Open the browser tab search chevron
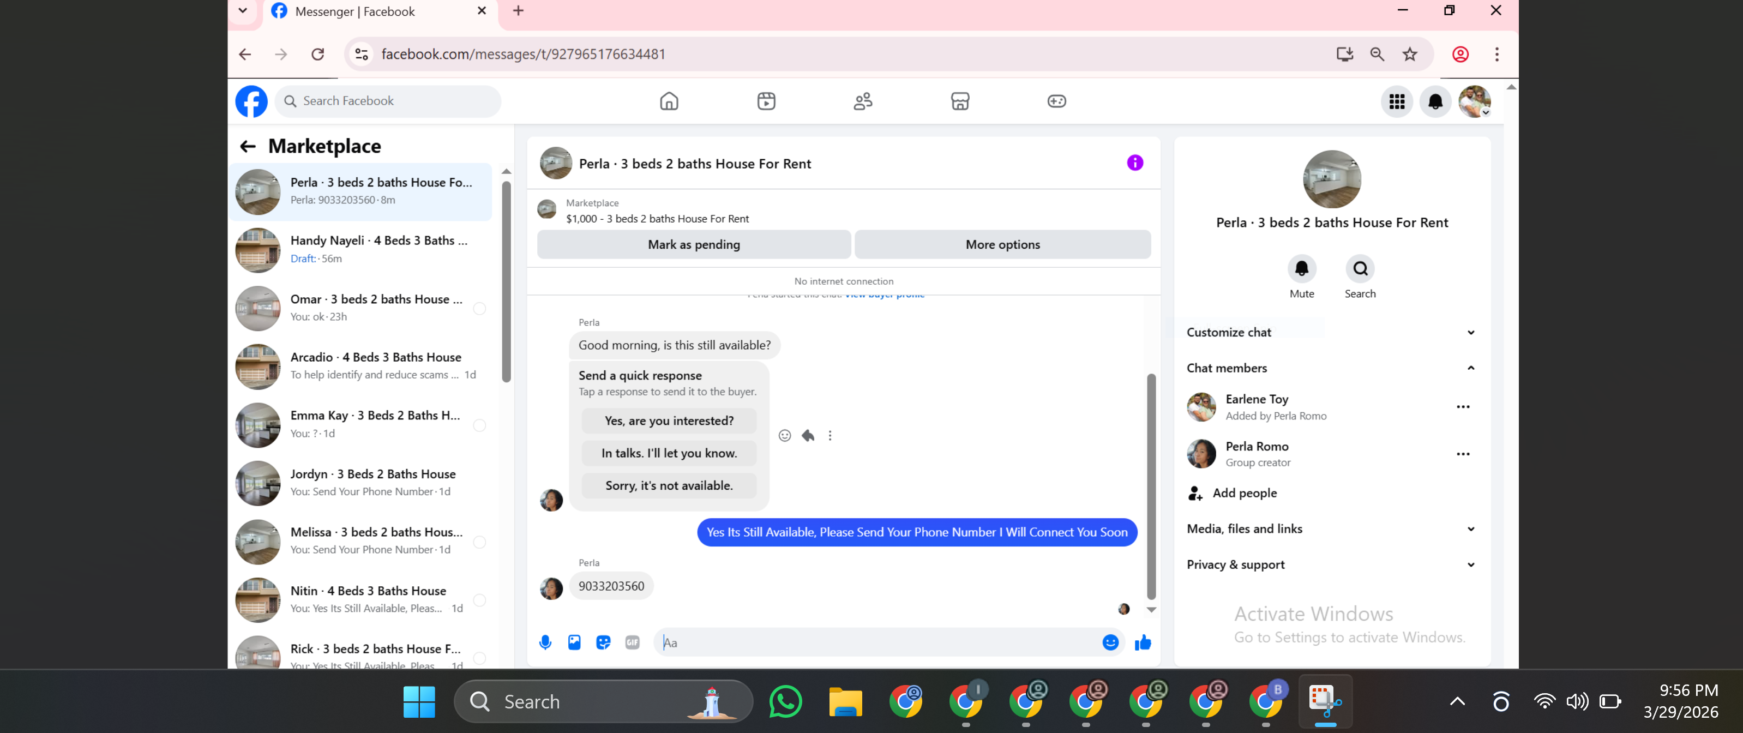Viewport: 1743px width, 733px height. pos(243,11)
